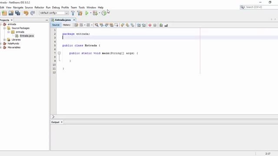This screenshot has height=156, width=278.
Task: Click the Comment editor toolbar icon
Action: coord(161,25)
